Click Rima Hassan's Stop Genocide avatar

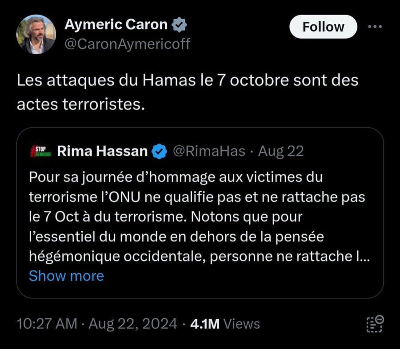point(41,151)
